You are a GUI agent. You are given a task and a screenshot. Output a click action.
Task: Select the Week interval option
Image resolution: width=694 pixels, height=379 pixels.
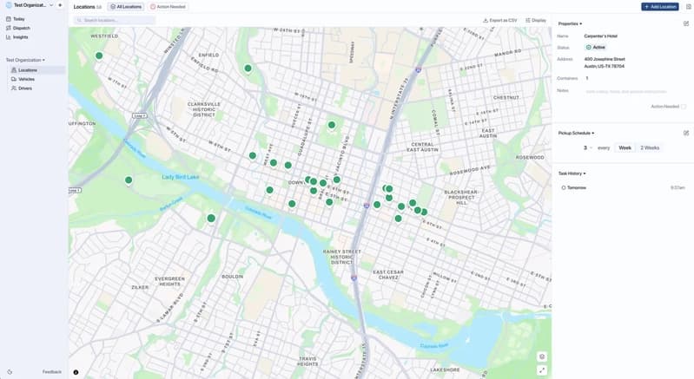click(625, 148)
